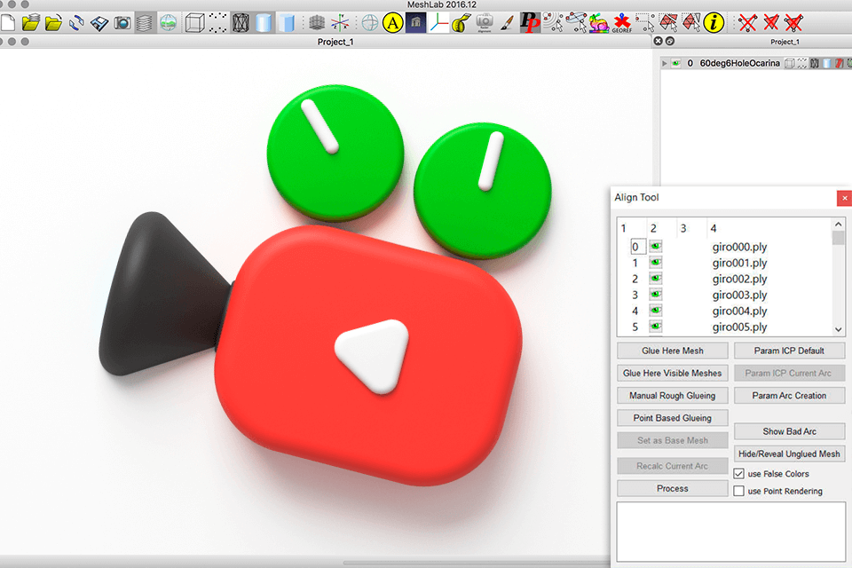
Task: Click the Save Project floppy disk icon
Action: tap(99, 23)
